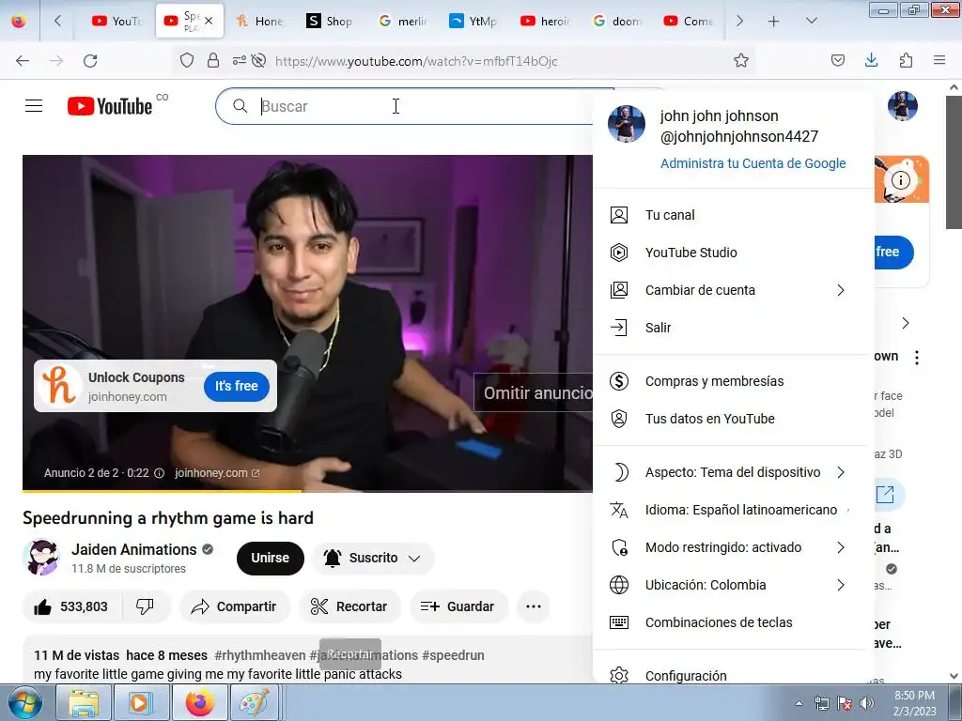Bookmark this page with the star icon
962x721 pixels.
[x=741, y=60]
